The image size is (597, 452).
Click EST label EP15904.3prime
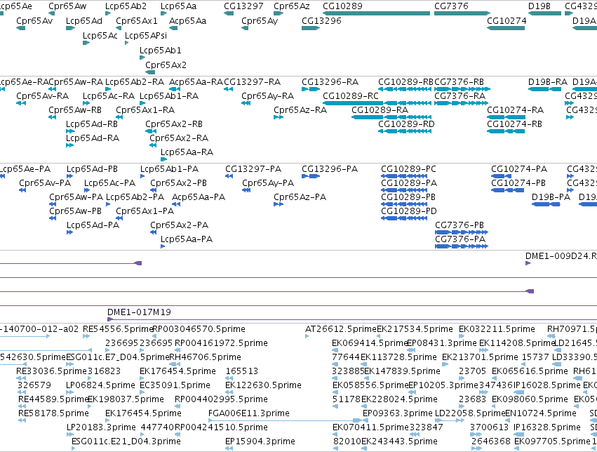[260, 441]
